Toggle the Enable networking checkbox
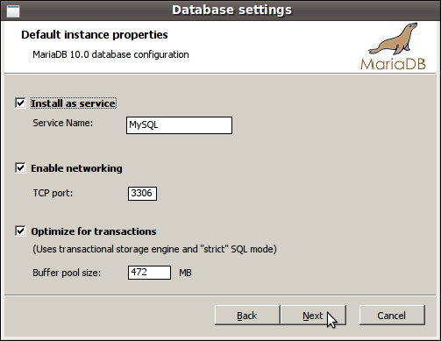This screenshot has height=341, width=441. coord(20,168)
